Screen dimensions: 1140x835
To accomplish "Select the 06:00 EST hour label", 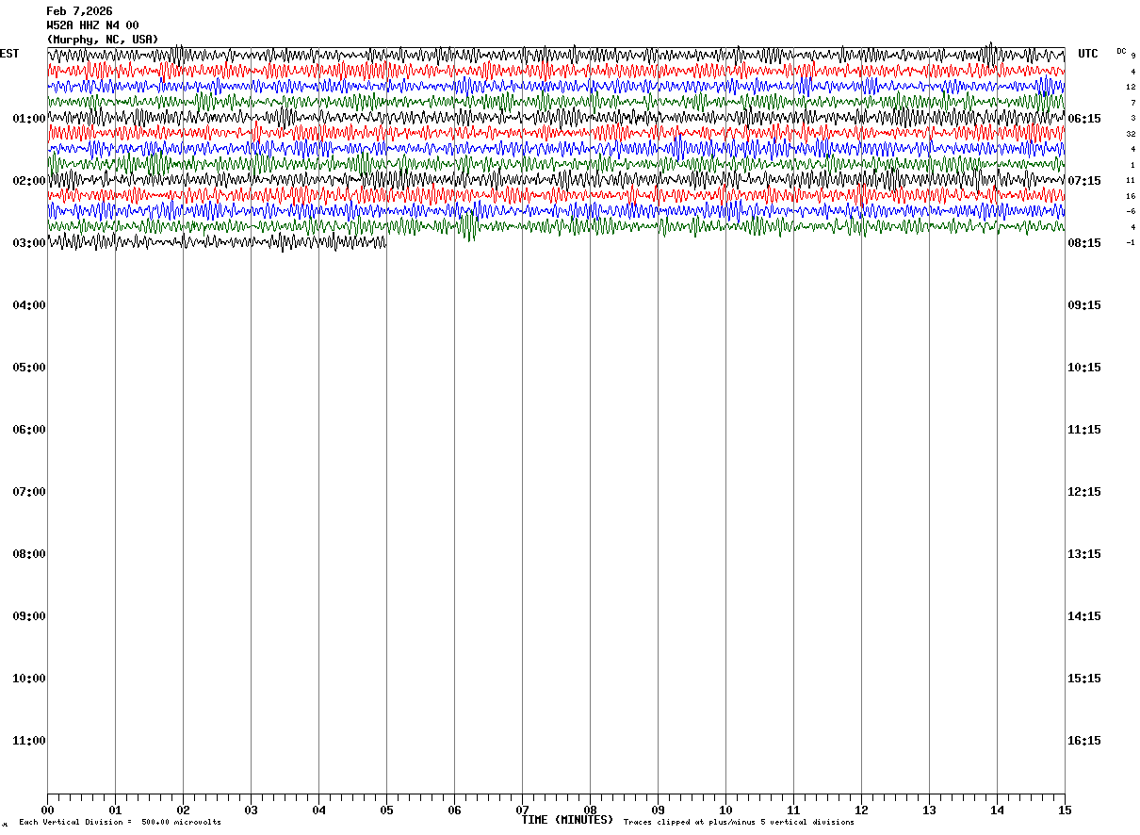I will click(29, 430).
